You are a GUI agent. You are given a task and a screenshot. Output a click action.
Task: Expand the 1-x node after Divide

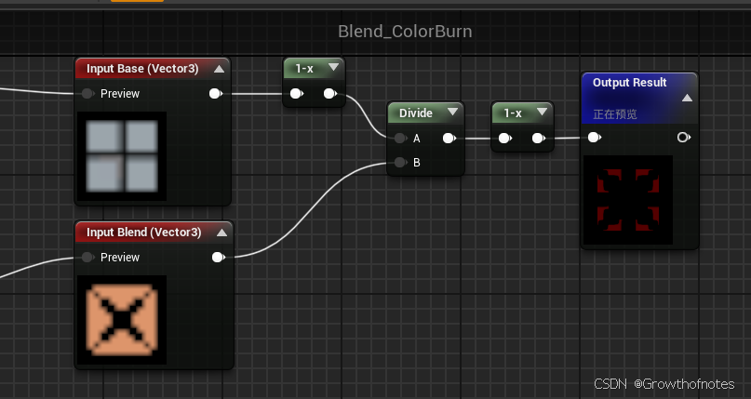click(x=542, y=112)
